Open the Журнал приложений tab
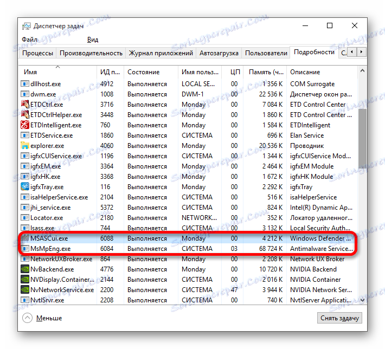385x349 pixels. 161,53
